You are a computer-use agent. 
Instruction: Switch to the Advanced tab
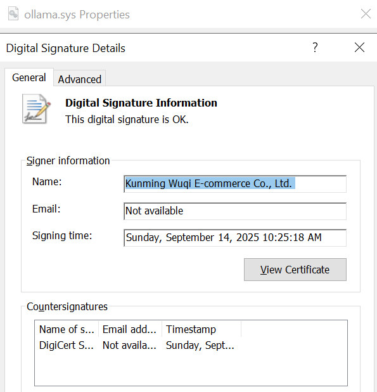click(x=80, y=79)
